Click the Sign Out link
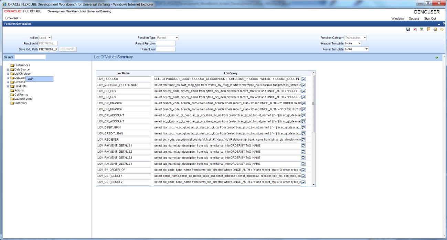This screenshot has height=240, width=447. (430, 19)
